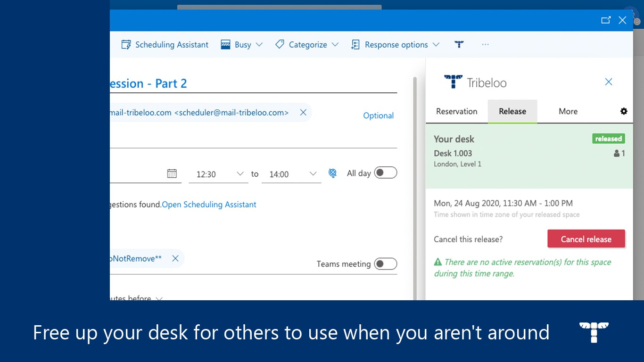Click the Cancel this release? text

coord(468,239)
